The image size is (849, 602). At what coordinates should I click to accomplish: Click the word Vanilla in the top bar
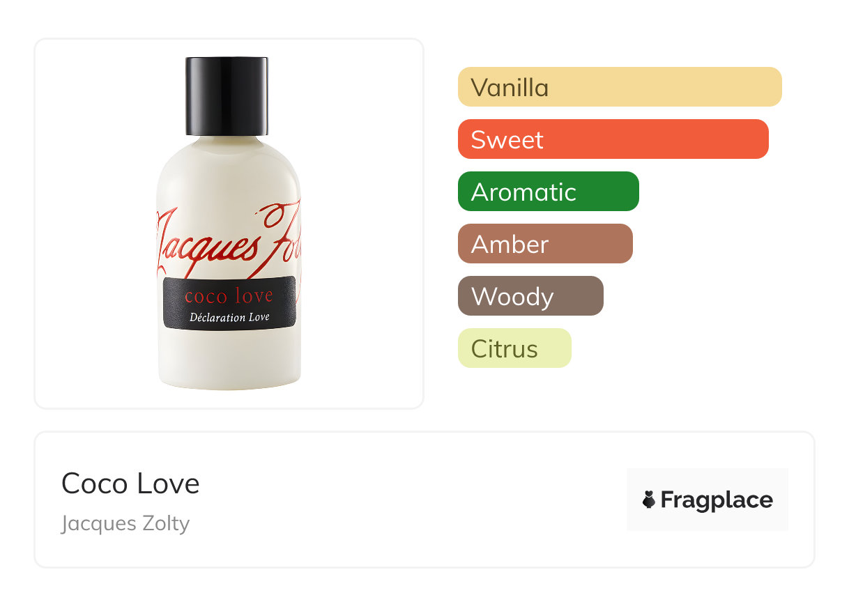(510, 88)
